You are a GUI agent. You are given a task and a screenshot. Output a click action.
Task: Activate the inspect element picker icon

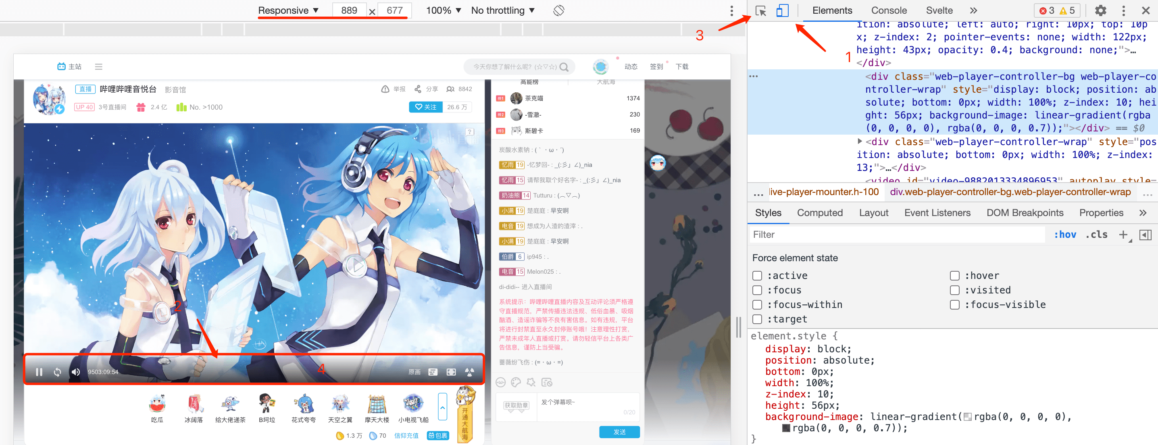coord(760,10)
